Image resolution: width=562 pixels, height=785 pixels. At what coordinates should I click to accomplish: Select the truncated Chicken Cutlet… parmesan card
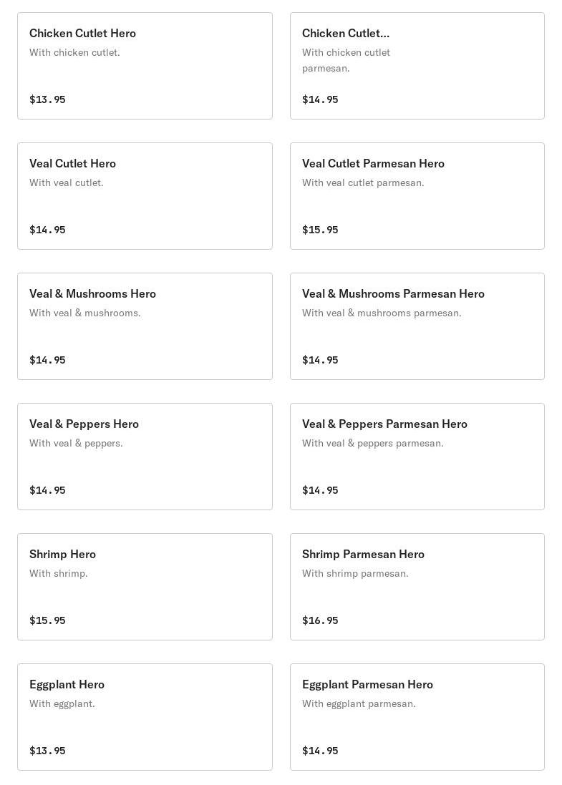pos(417,66)
